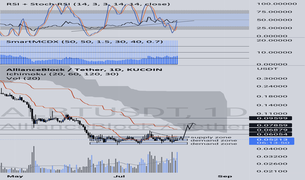Select the AllianceBlock / Tether, 1D, KUCOIN title
305x180 pixels.
click(84, 69)
